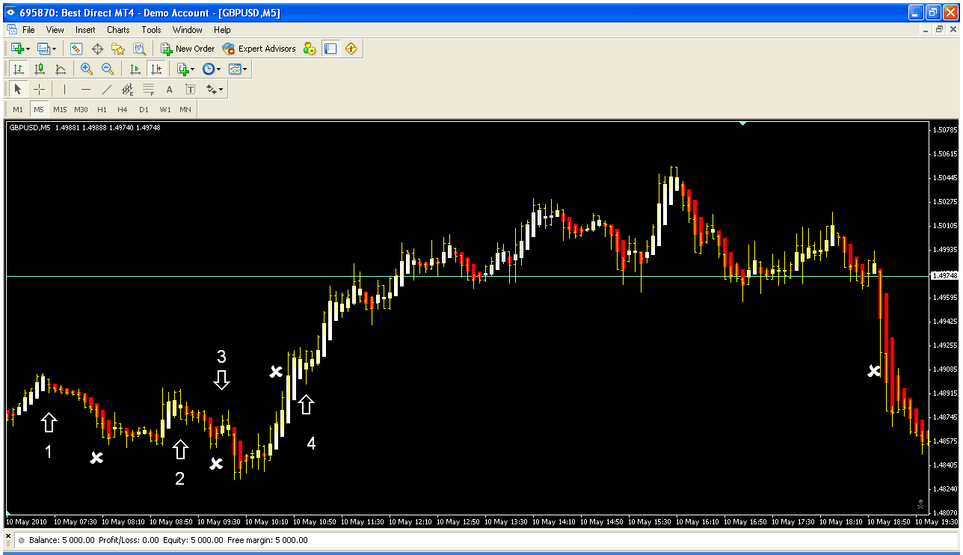Click the Expert Advisors button
Image resolution: width=963 pixels, height=555 pixels.
(259, 49)
